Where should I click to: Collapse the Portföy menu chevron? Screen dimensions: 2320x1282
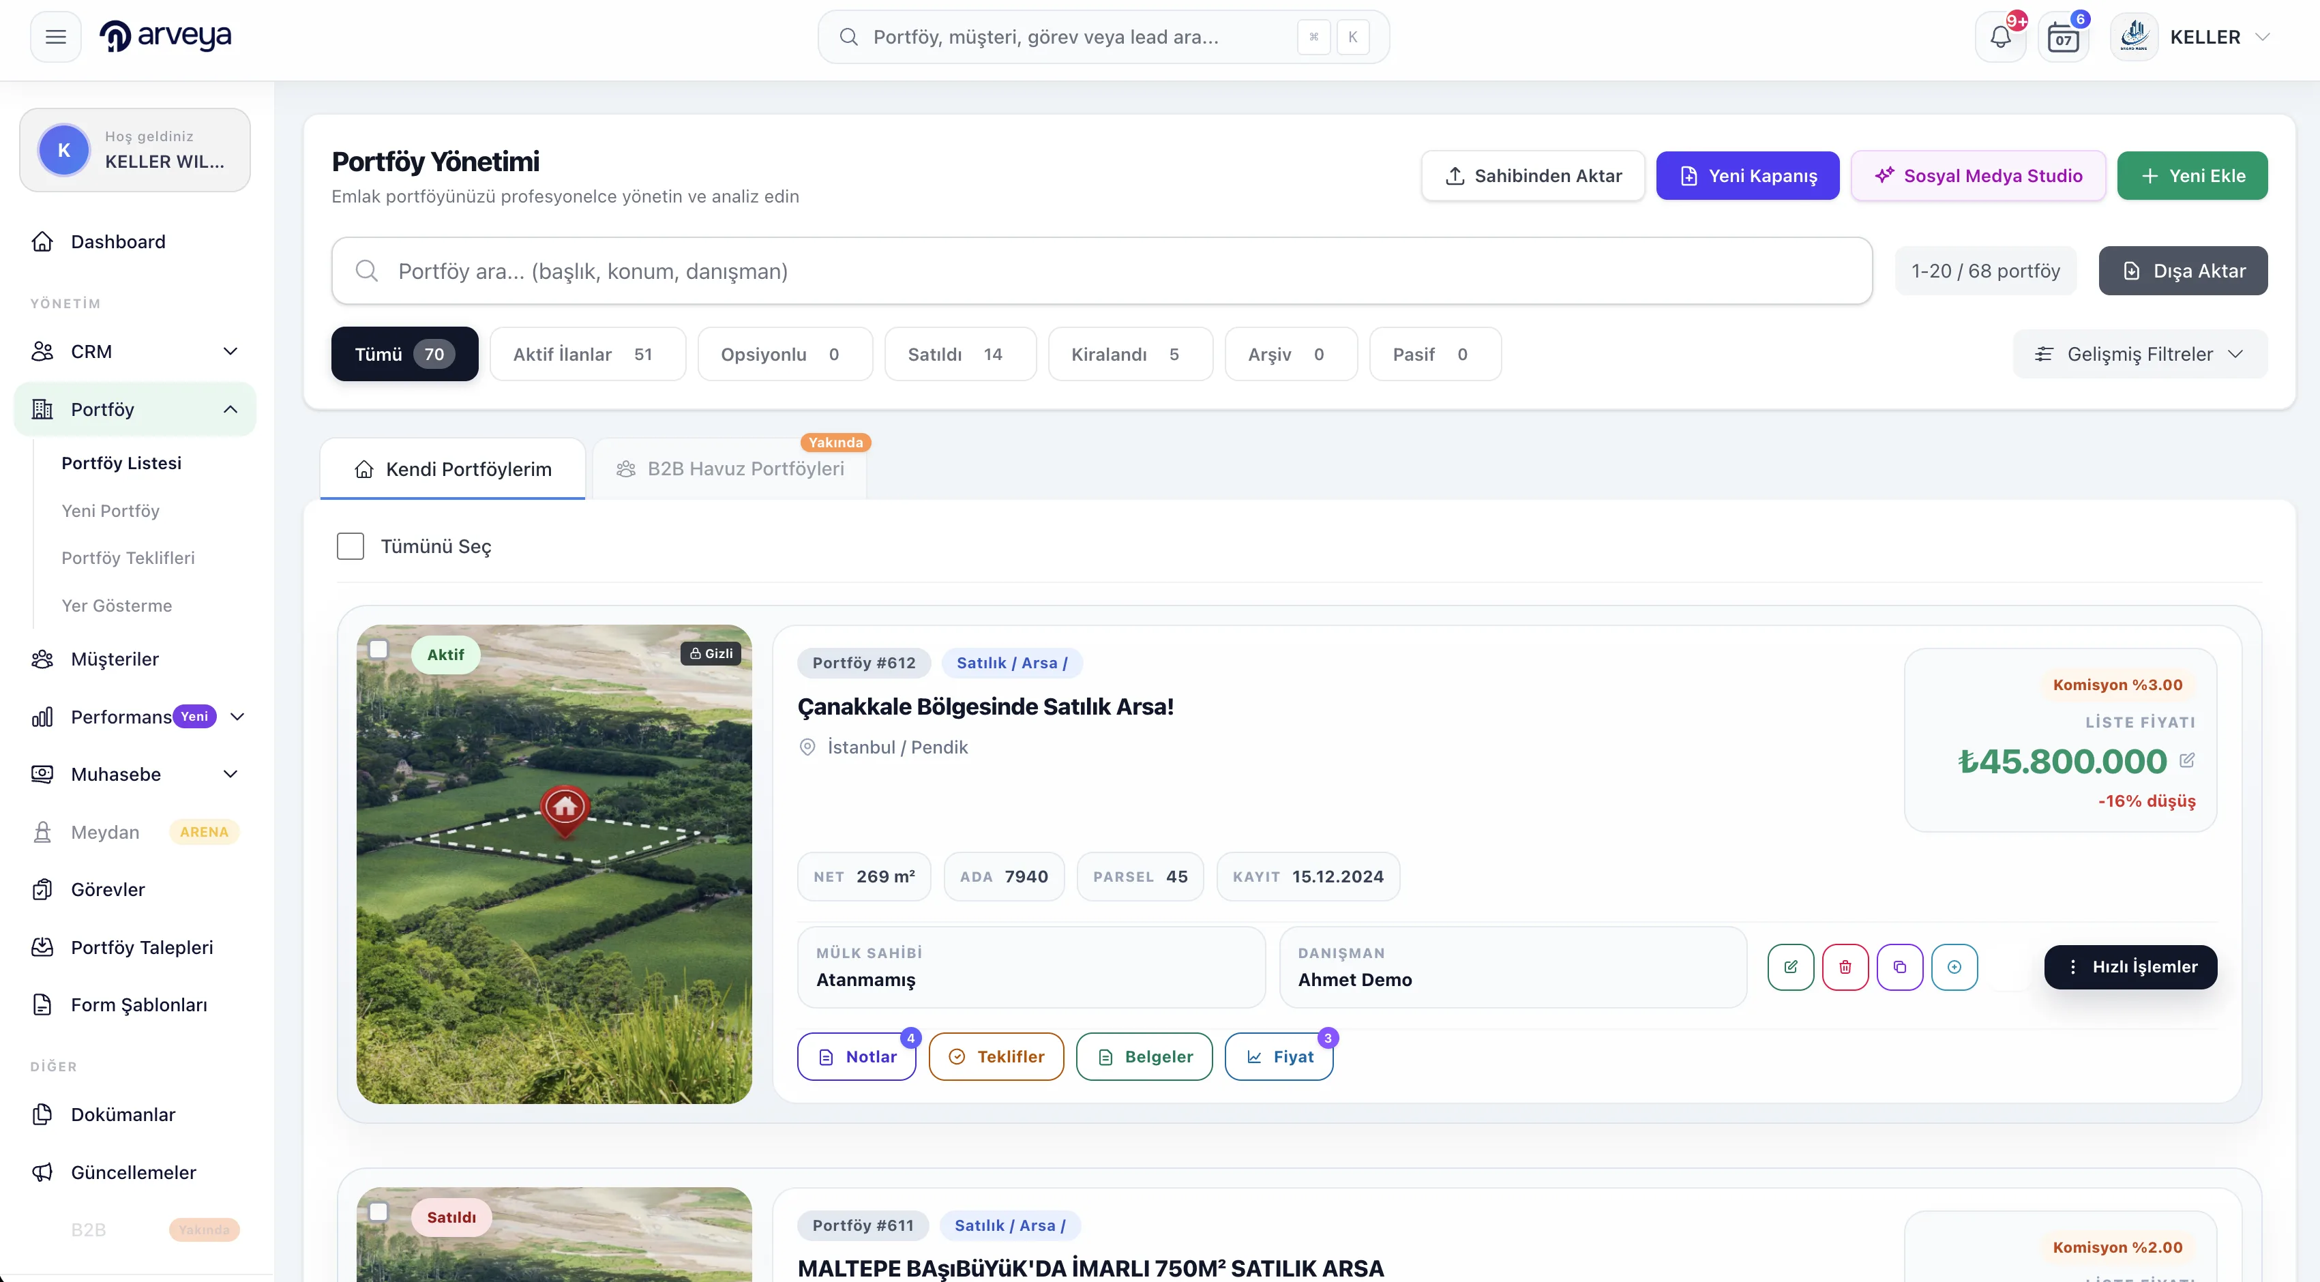point(230,410)
